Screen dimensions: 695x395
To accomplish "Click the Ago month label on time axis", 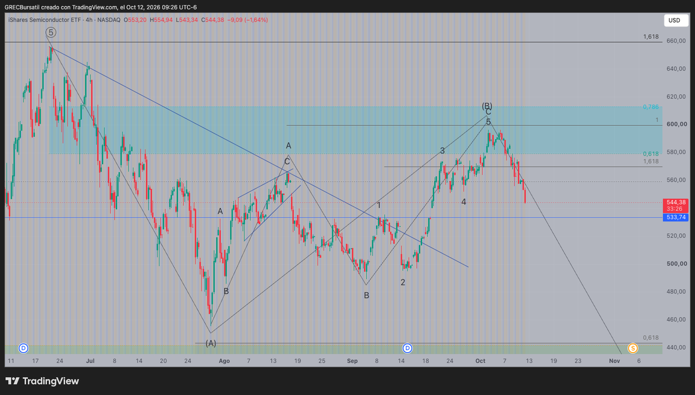I will click(x=224, y=361).
